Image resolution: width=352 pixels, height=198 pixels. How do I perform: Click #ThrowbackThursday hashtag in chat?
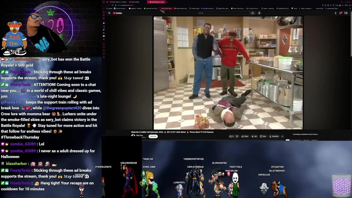point(20,137)
